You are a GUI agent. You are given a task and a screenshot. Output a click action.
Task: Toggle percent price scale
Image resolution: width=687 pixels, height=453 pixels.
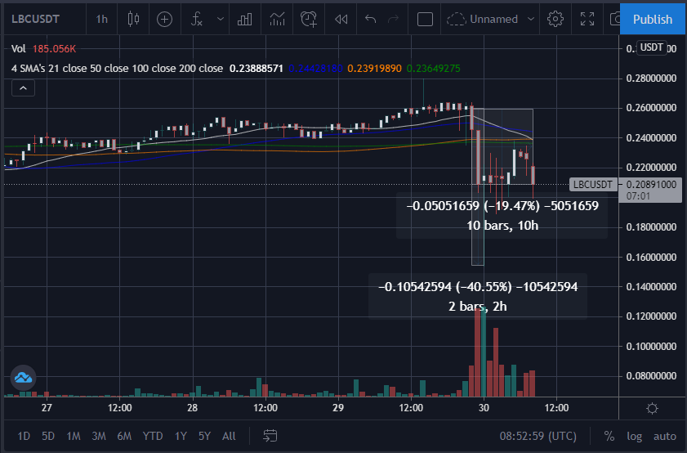point(609,436)
